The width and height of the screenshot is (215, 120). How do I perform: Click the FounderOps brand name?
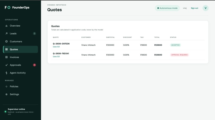tap(21, 7)
